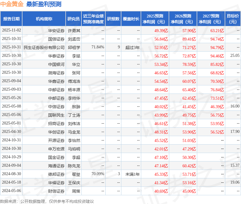Screen dimensions: 241x204
Task: Click 2026预测净利润 column header
Action: tap(183, 19)
